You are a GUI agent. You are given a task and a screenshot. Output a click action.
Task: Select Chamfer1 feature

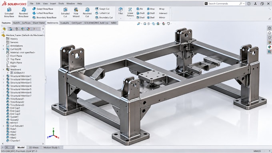(13, 141)
